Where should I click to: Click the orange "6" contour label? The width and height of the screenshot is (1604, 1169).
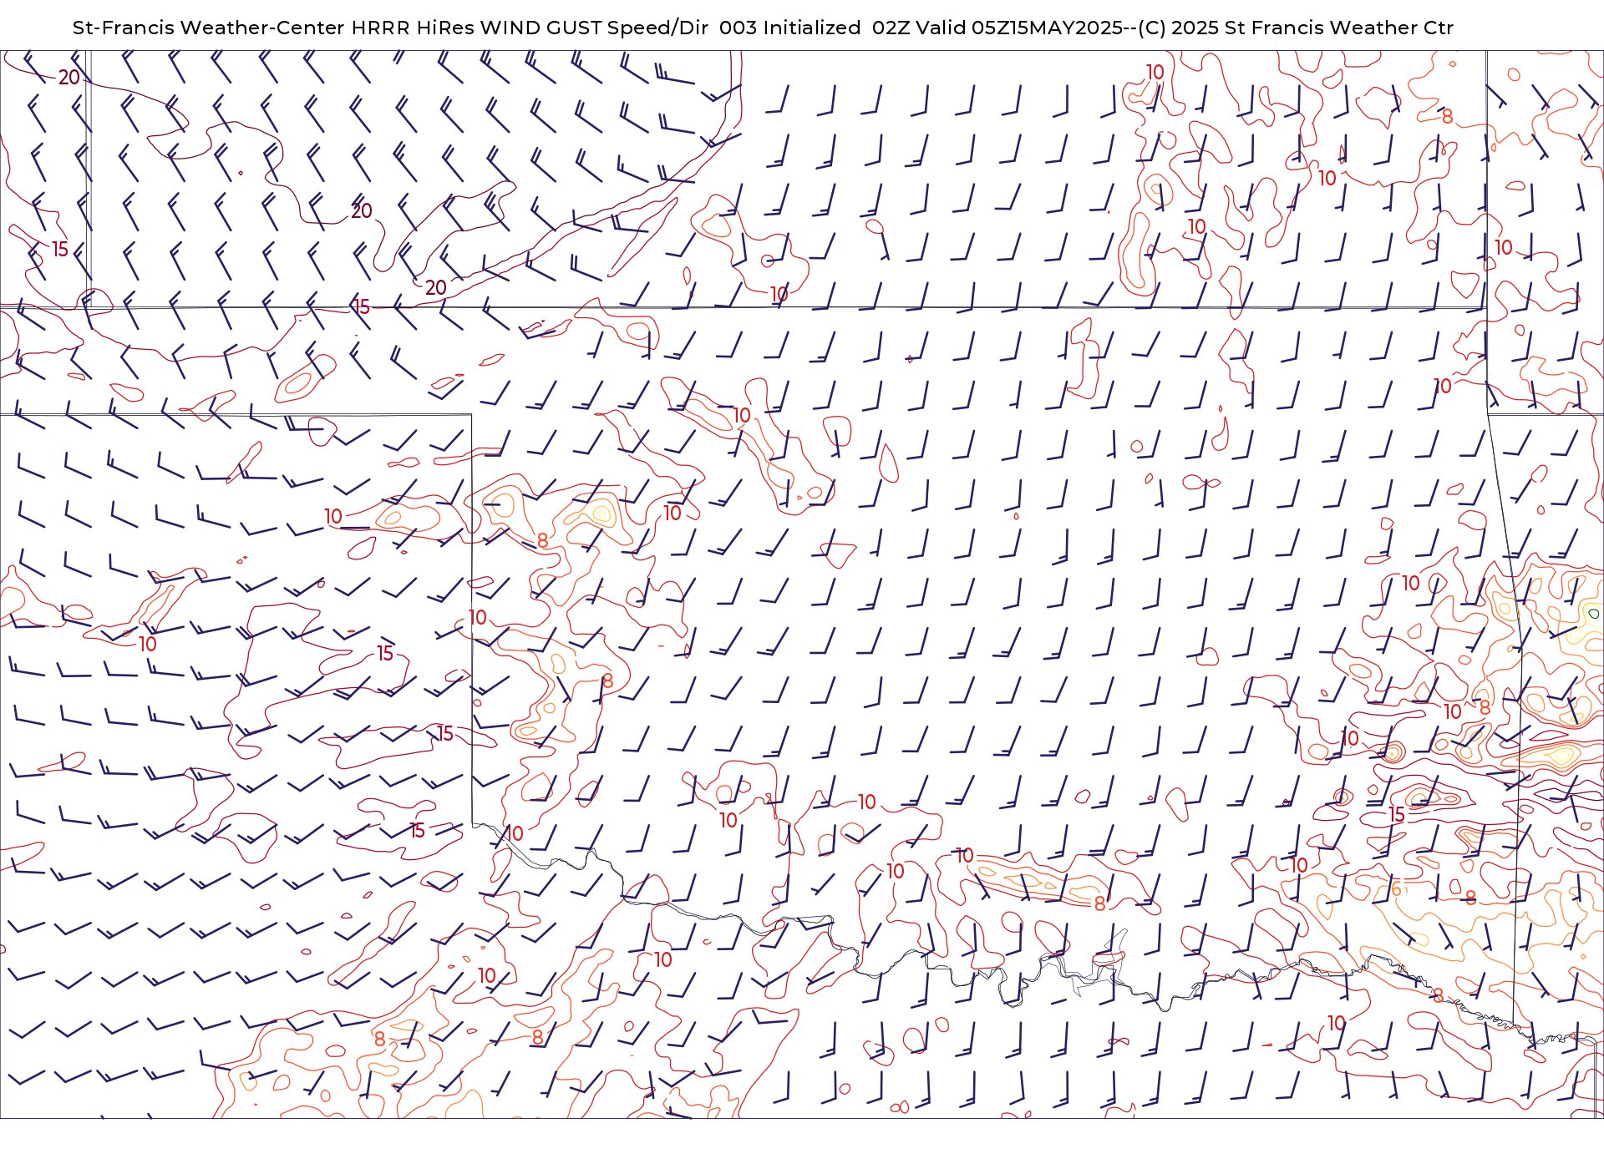[1396, 889]
